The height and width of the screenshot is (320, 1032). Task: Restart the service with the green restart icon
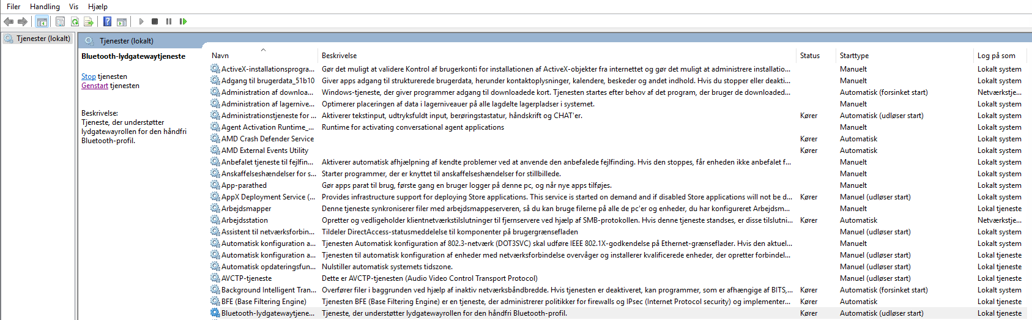[x=183, y=21]
